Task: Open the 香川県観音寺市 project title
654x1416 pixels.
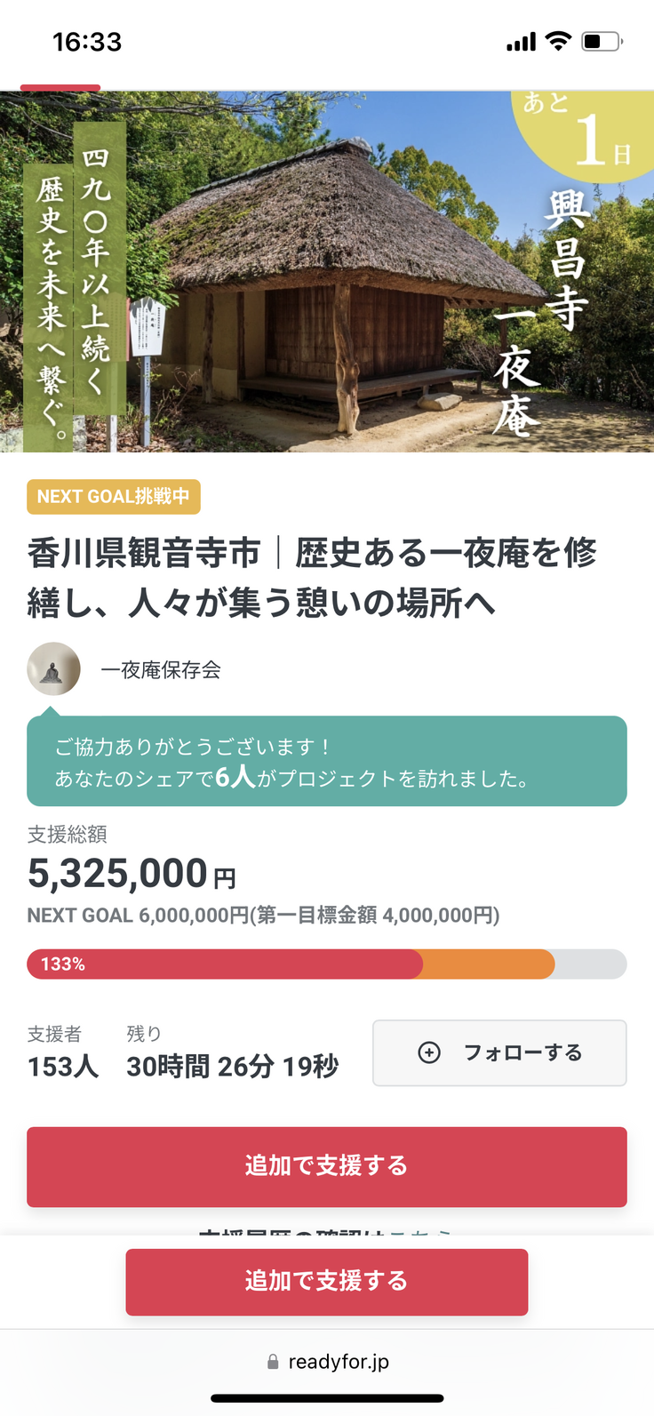Action: coord(312,577)
